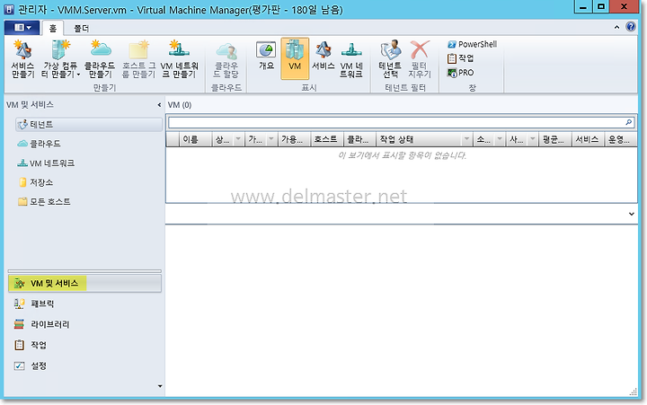Open the 라이브러리 workspace
The height and width of the screenshot is (405, 647).
pyautogui.click(x=41, y=324)
